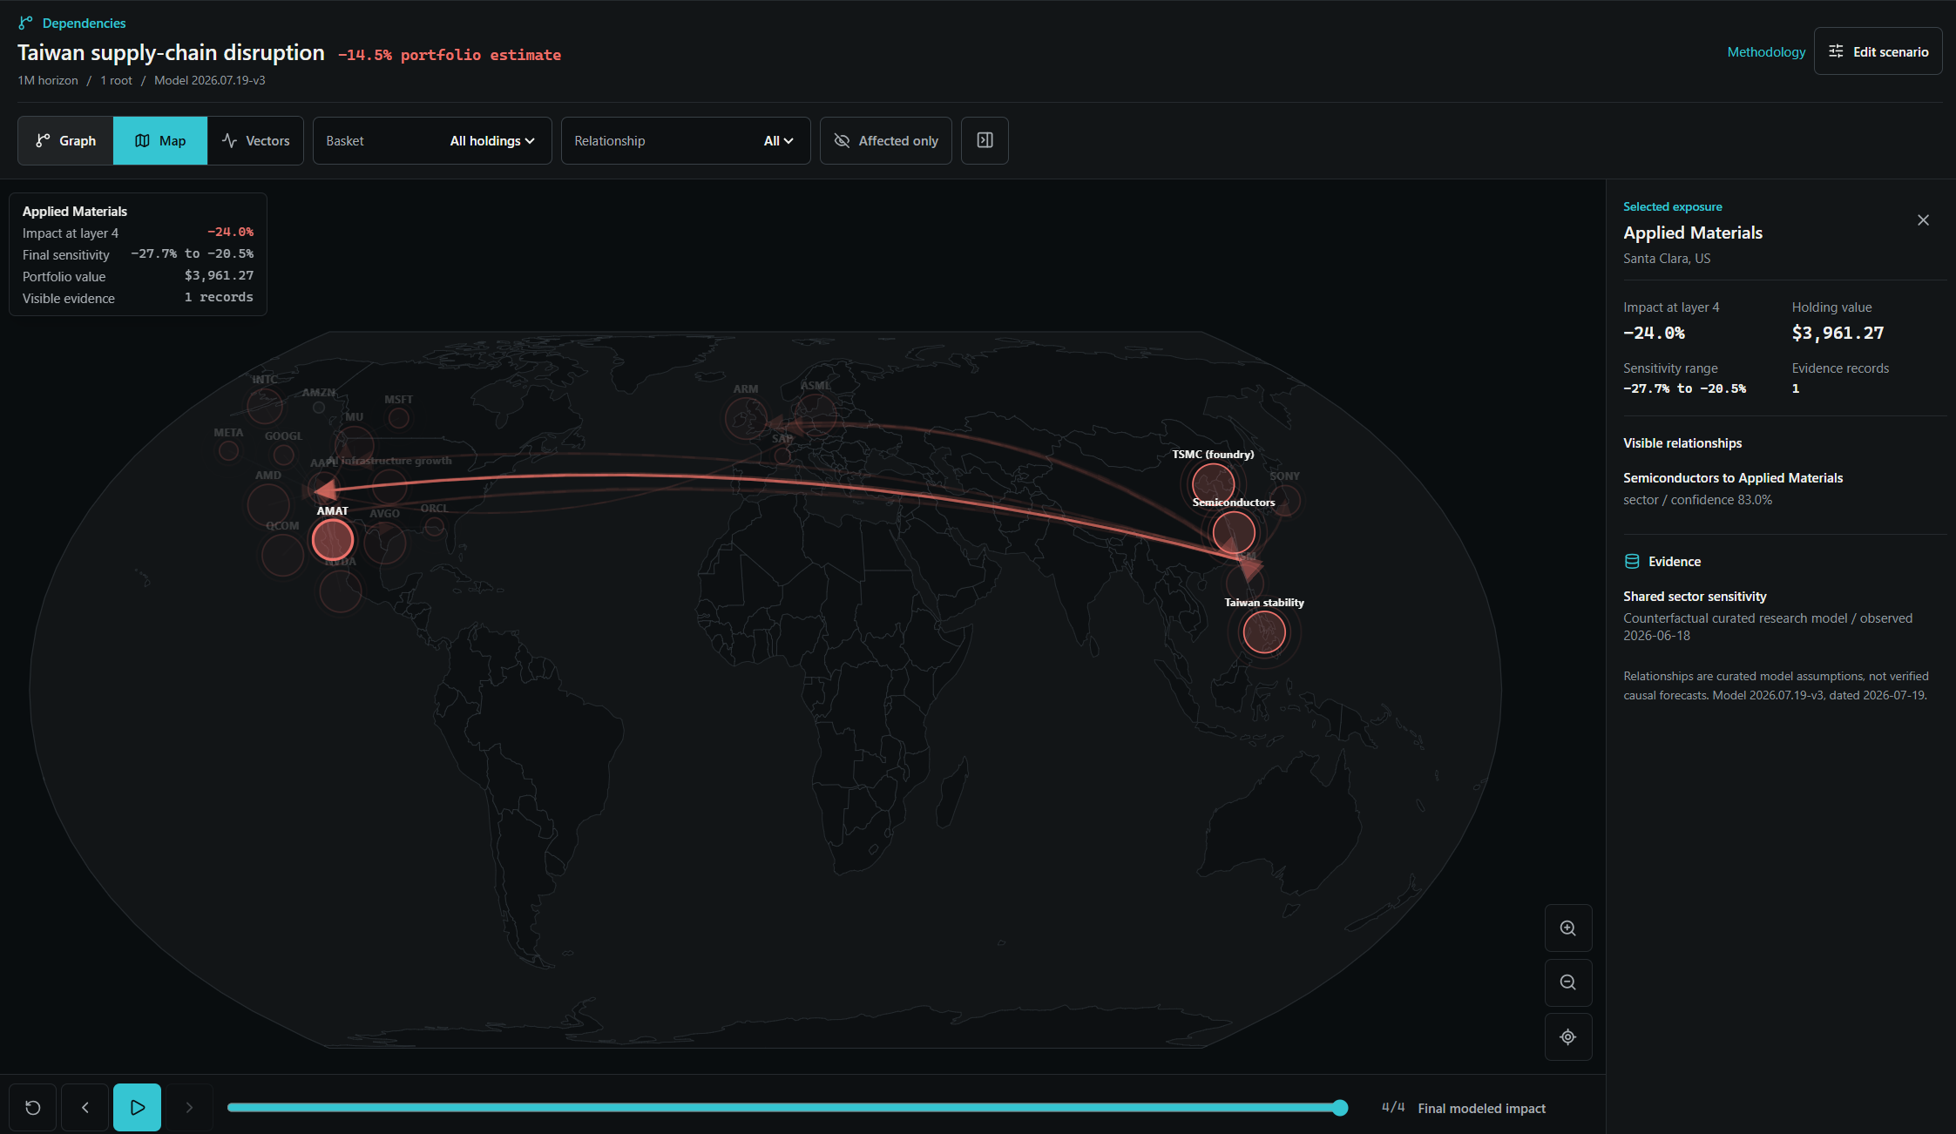Restart the scenario playback

(x=33, y=1108)
